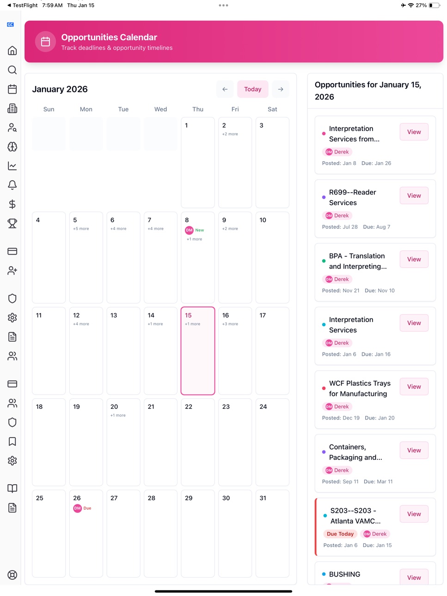Open the Search magnifier sidebar icon
Screen dimensions: 447x596
point(12,70)
